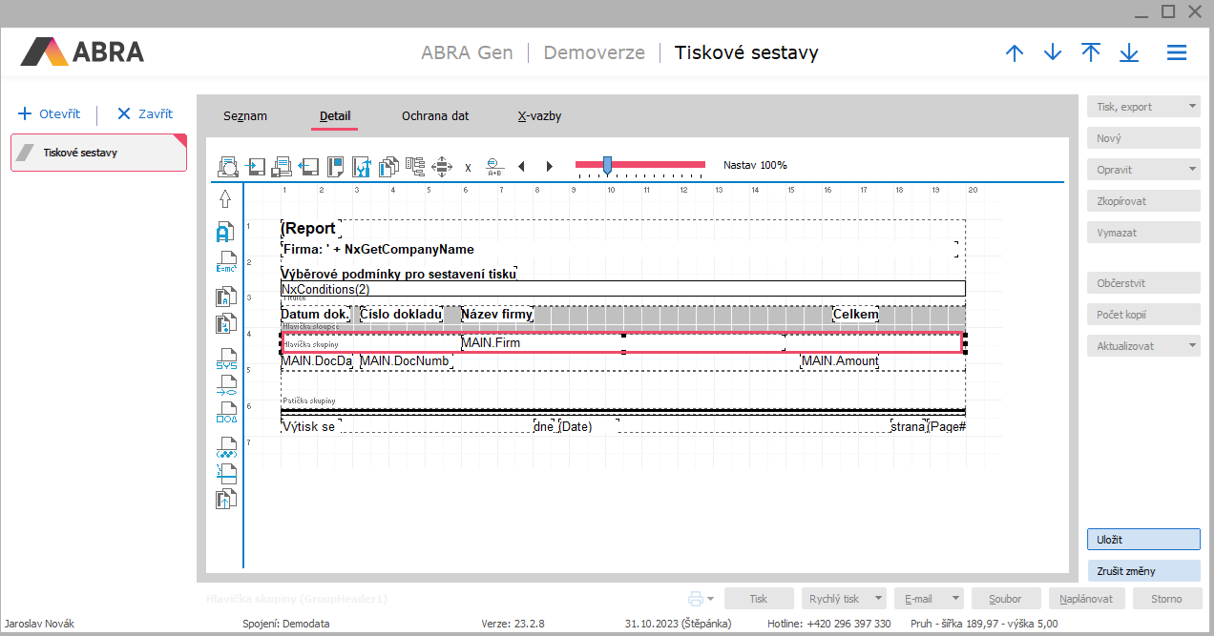Jump to last record arrow icon
Screen dimensions: 1214x636
[1129, 53]
